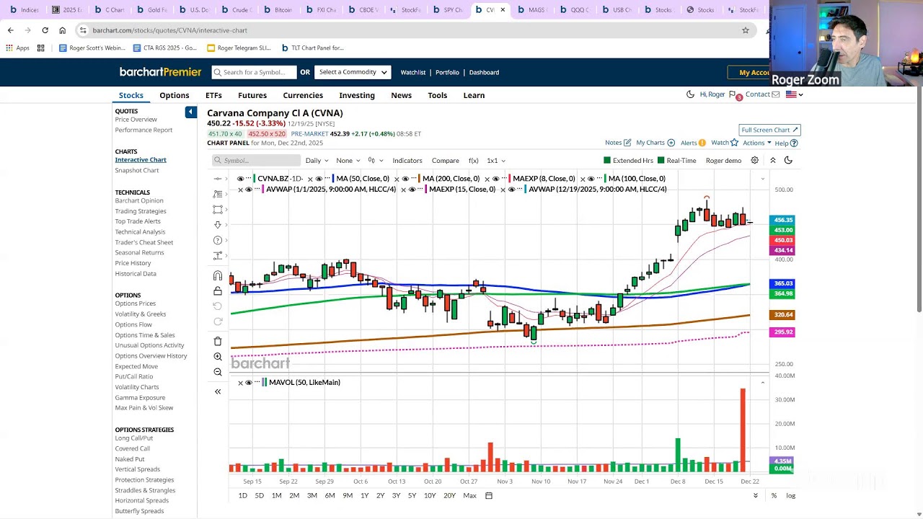The height and width of the screenshot is (519, 923).
Task: Open more options for MA (100, Close, 0)
Action: click(x=600, y=179)
